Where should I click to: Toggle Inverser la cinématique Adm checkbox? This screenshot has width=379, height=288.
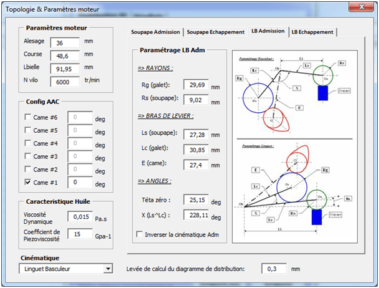click(139, 234)
